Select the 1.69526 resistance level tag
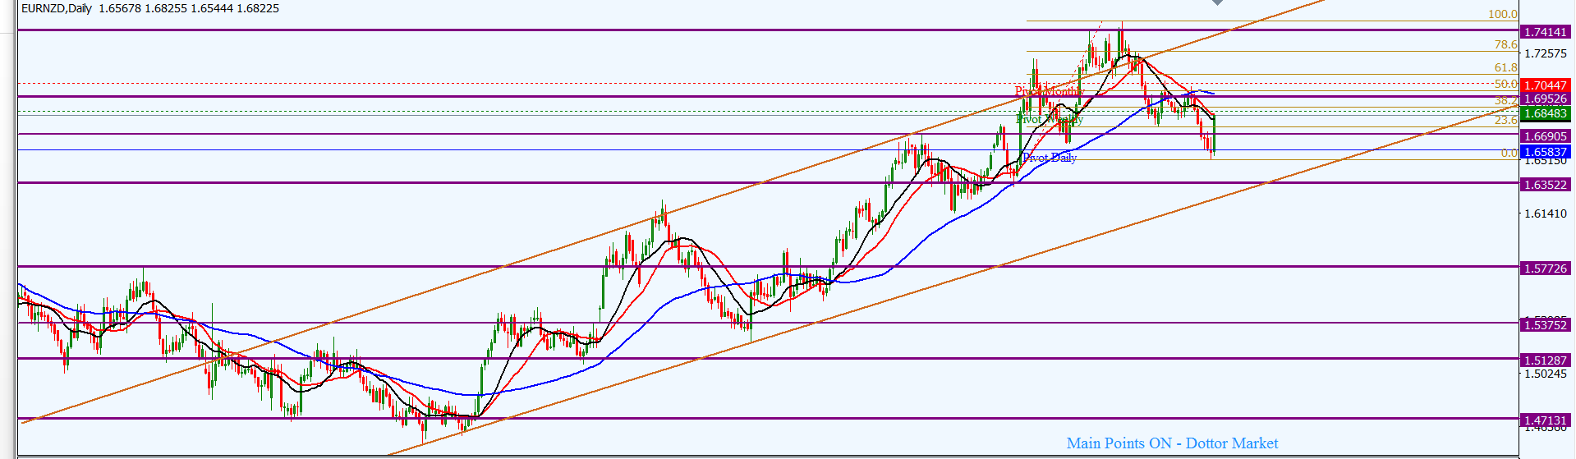The width and height of the screenshot is (1576, 459). tap(1545, 99)
